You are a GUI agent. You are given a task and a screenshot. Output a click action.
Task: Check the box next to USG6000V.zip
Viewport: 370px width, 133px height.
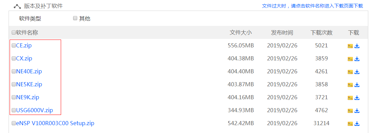point(14,110)
